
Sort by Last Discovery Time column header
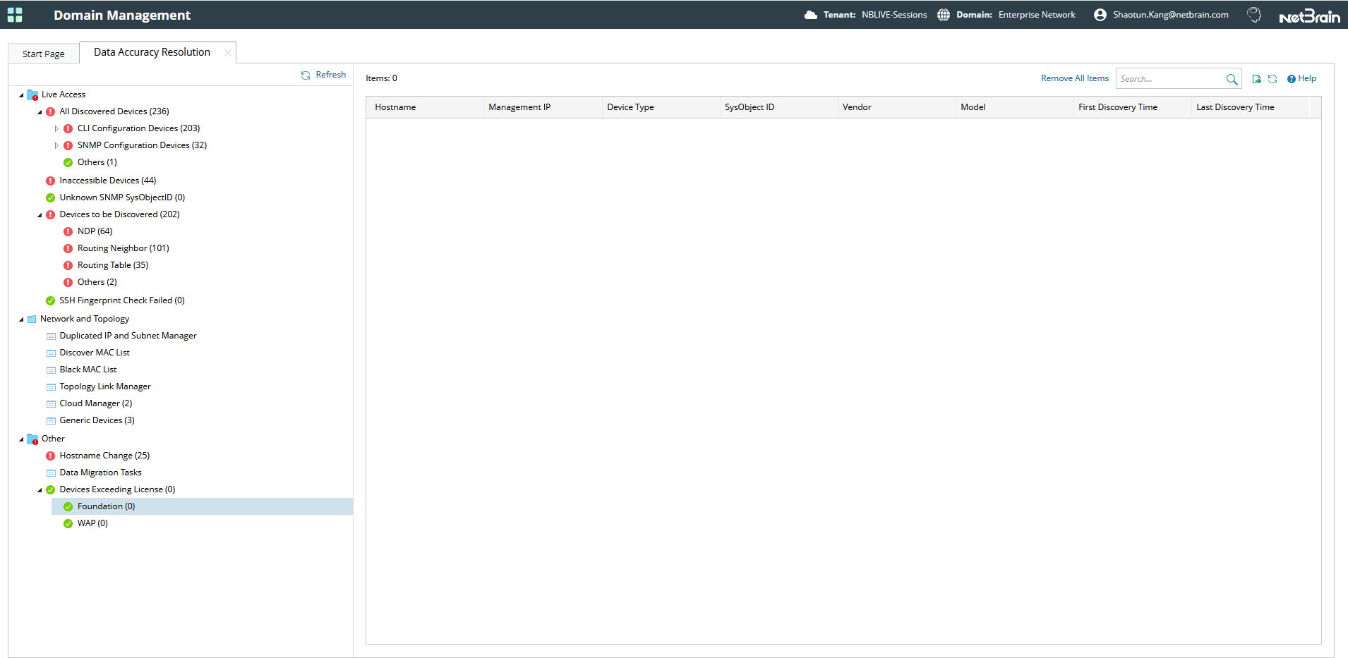(x=1251, y=107)
